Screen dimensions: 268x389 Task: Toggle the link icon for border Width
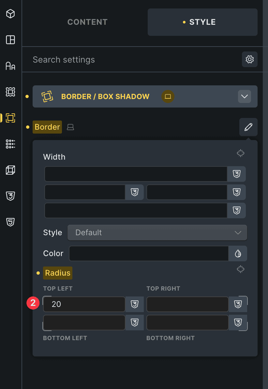(x=241, y=153)
